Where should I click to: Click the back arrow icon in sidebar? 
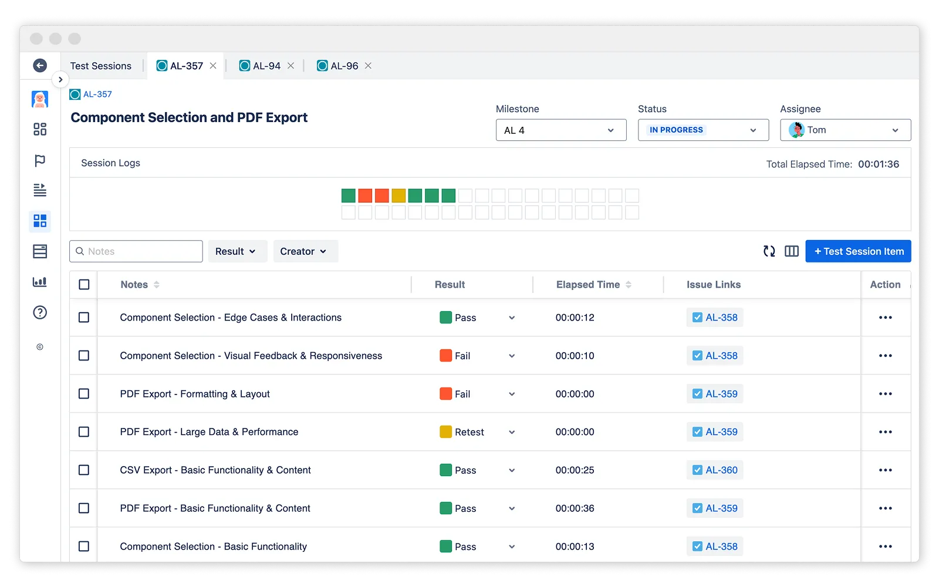coord(40,66)
